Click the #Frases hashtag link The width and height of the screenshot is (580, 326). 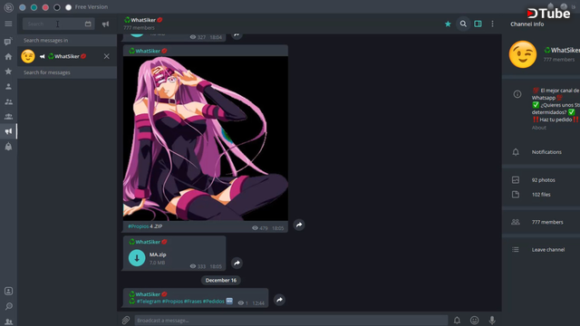point(193,302)
